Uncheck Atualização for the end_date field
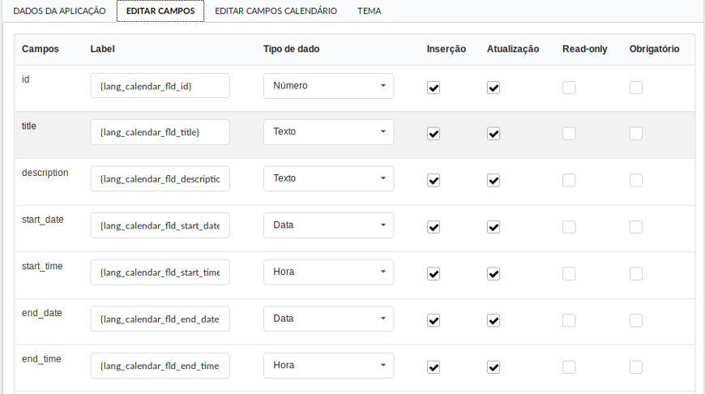This screenshot has width=705, height=394. (x=493, y=321)
